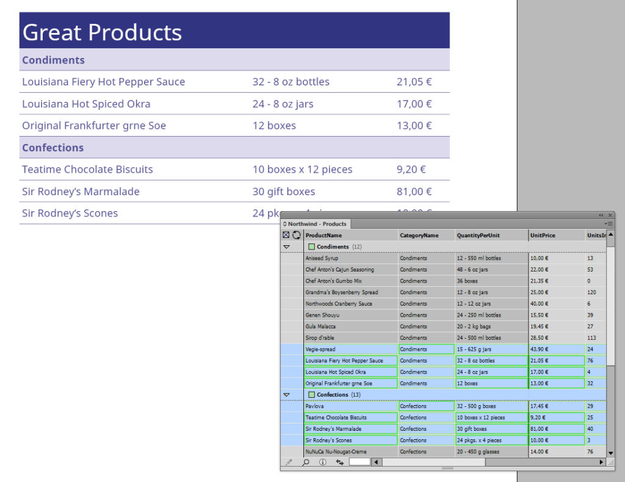Viewport: 625px width, 482px height.
Task: Click Louisiana Hot Spiced Okra in panel
Action: 351,372
